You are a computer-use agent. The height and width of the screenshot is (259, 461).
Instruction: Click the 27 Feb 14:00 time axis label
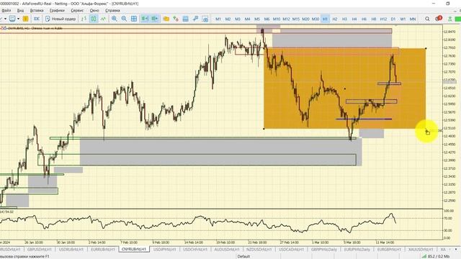pos(290,242)
